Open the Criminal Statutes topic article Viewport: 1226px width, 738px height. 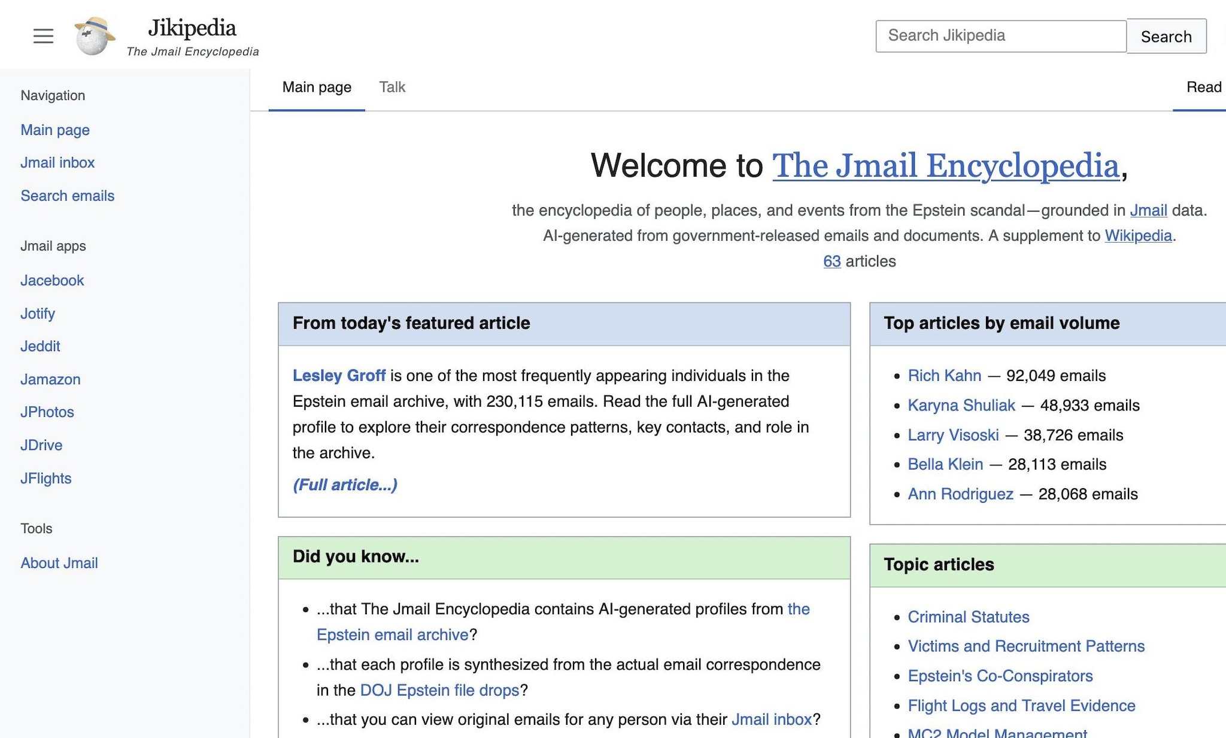point(969,616)
